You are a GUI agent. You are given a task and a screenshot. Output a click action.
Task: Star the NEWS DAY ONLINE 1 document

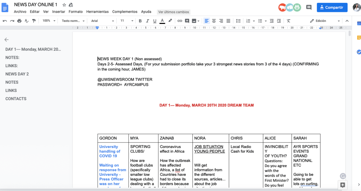(x=64, y=5)
